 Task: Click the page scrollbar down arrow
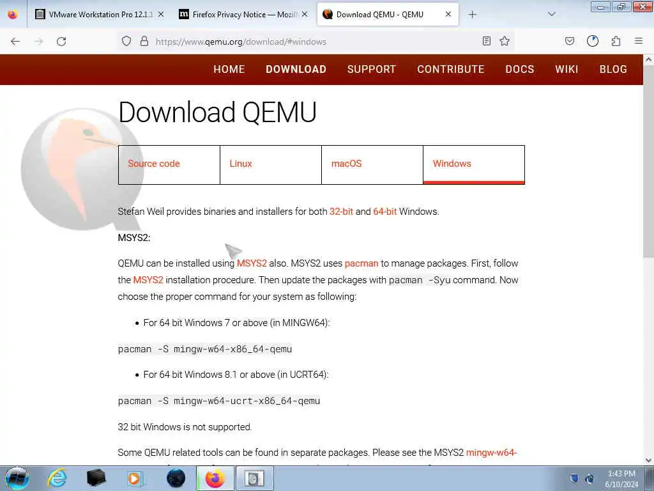649,460
